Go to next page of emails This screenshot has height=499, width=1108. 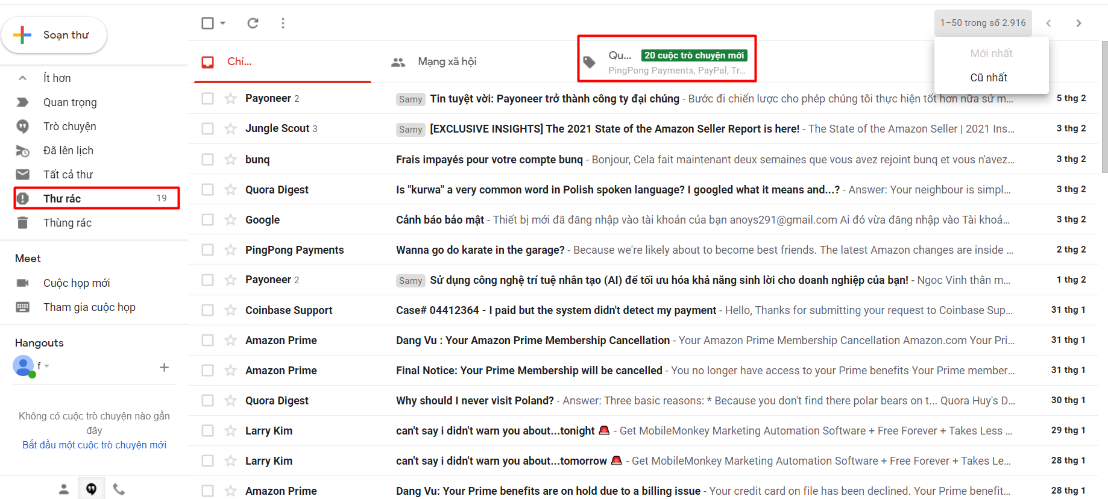tap(1078, 23)
